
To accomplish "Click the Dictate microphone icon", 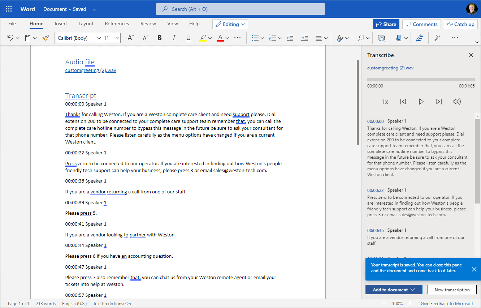I will [399, 38].
